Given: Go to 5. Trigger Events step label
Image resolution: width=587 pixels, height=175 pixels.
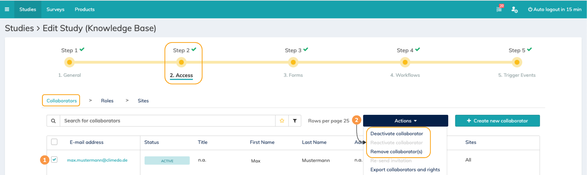Looking at the screenshot, I should pos(517,75).
